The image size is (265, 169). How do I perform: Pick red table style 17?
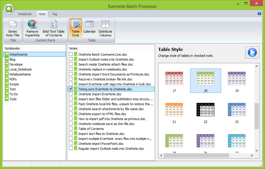[174, 81]
